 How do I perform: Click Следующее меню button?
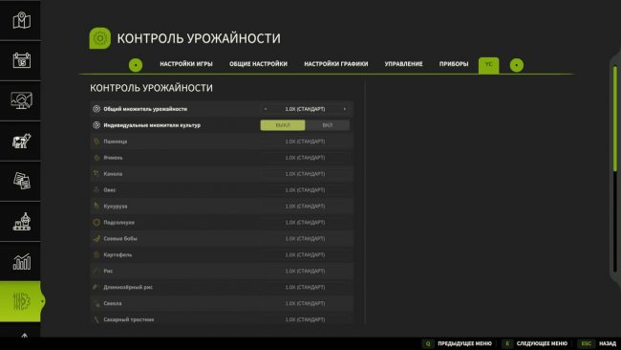pos(542,343)
